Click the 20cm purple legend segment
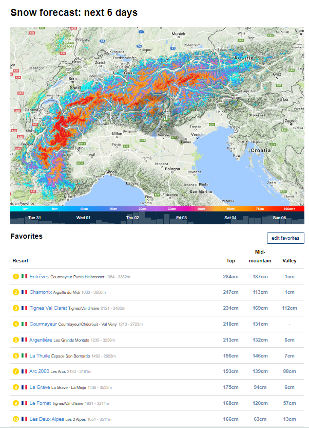Screen dimensions: 309x428 [x=143, y=209]
